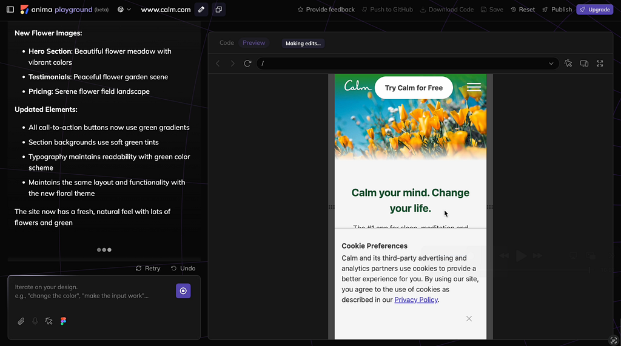Click the select element icon under chat input
This screenshot has height=346, width=621.
pos(49,321)
